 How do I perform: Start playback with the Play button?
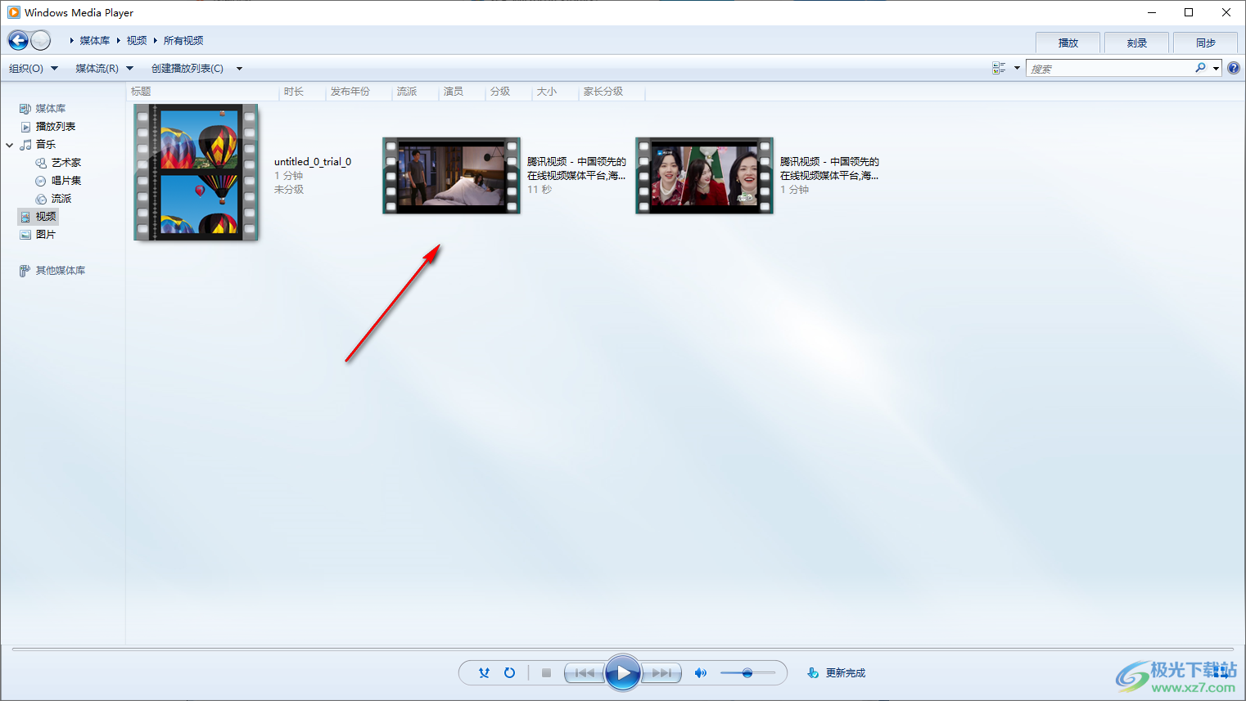[x=623, y=673]
